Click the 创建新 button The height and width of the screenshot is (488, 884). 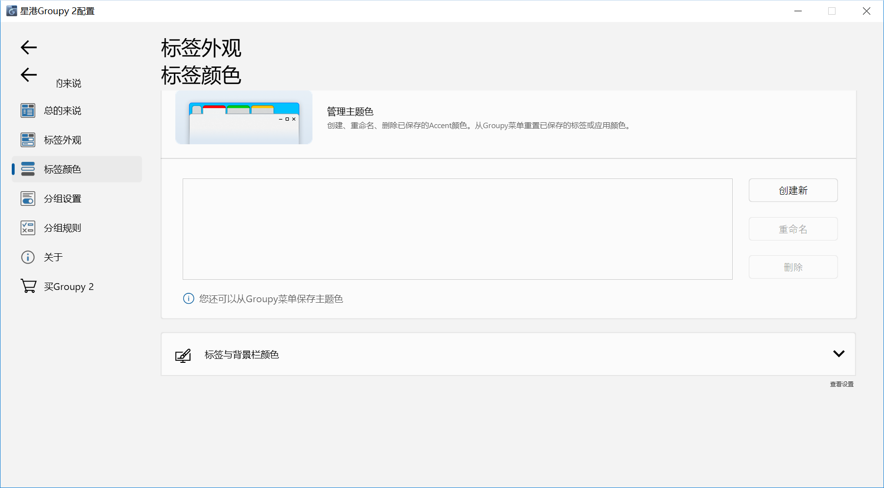[793, 190]
